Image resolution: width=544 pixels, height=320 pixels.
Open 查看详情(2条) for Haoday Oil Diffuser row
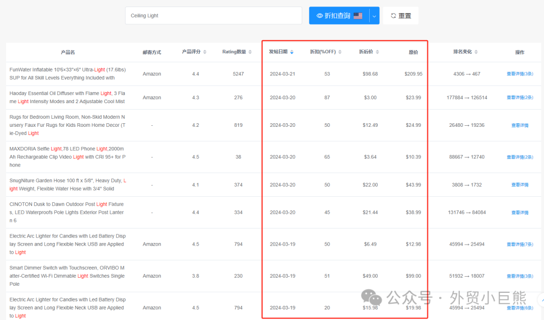520,98
